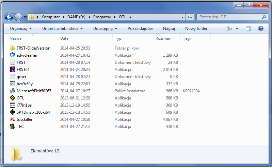Select Programy in the address breadcrumb
The height and width of the screenshot is (167, 272).
click(102, 17)
